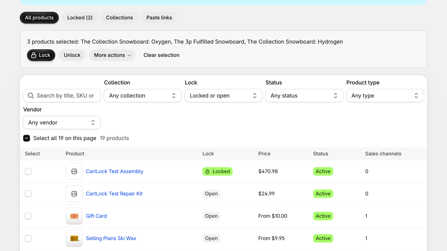Open the Locked (2) tab
Screen dimensions: 447x251
80,18
